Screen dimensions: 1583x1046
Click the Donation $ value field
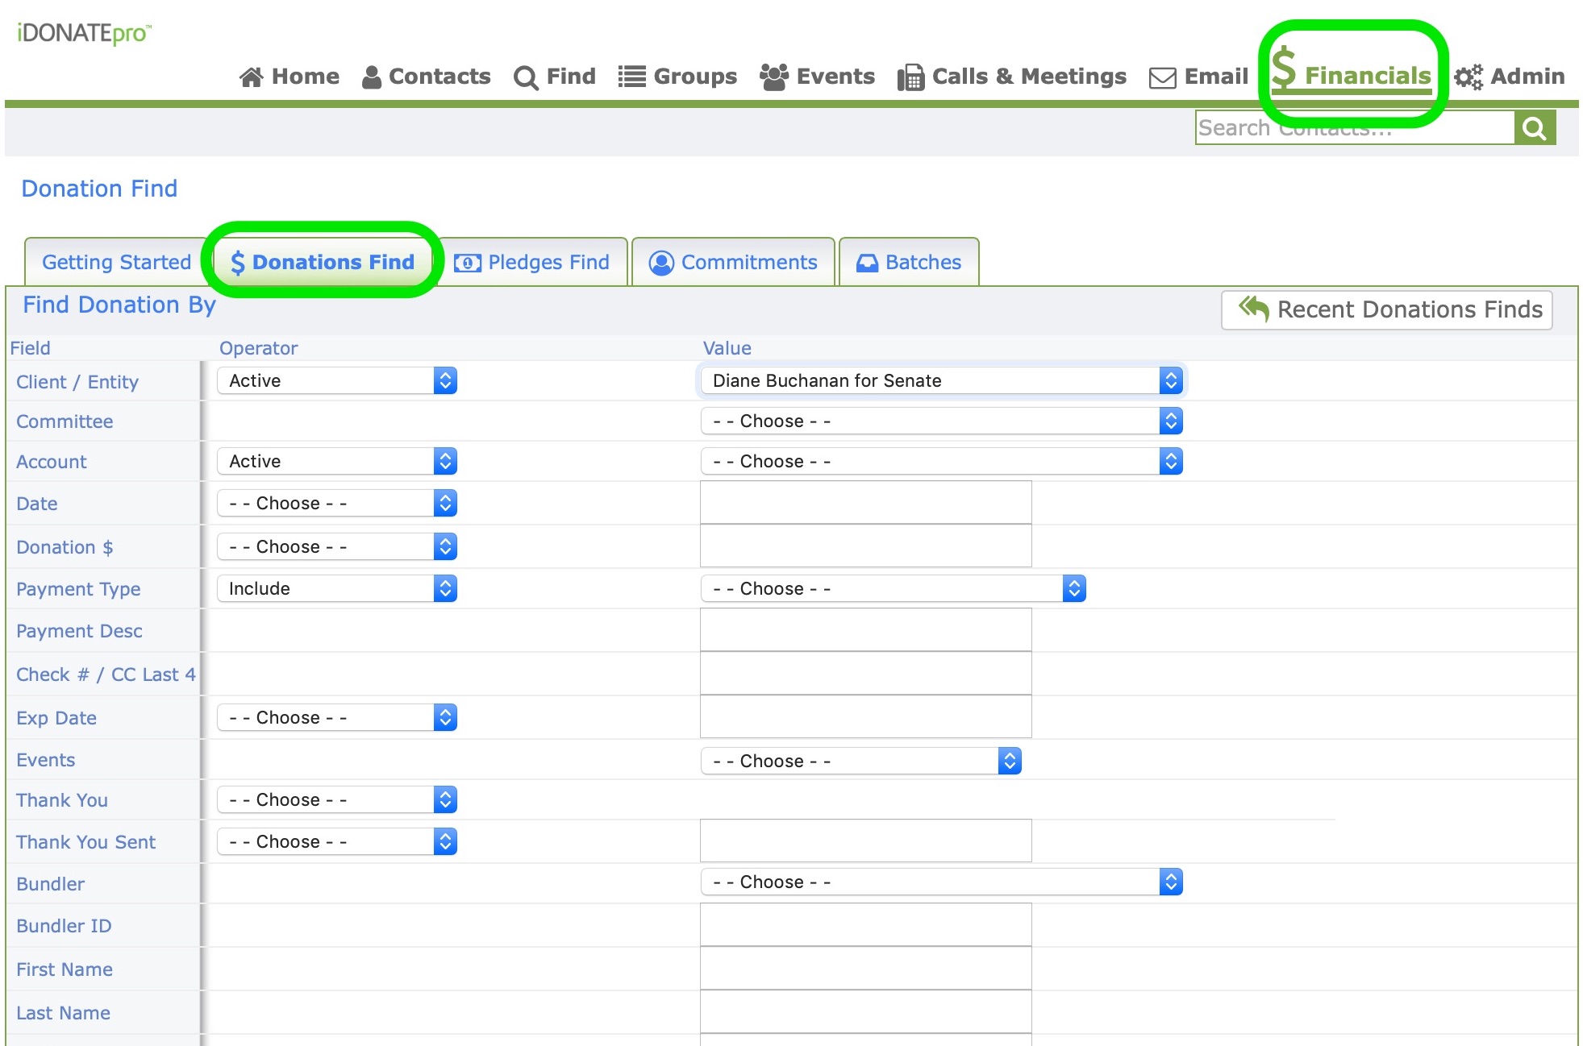(866, 546)
